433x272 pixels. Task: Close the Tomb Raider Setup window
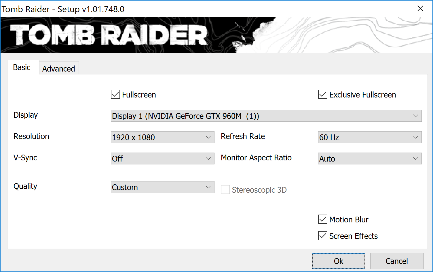(420, 9)
